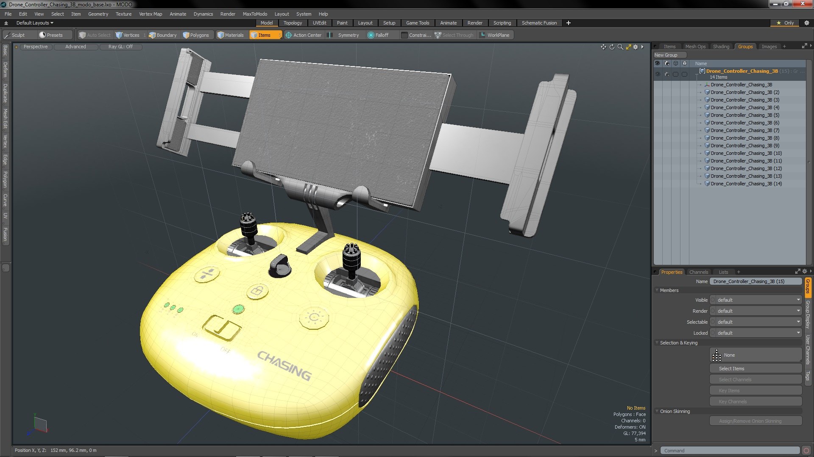Click the New Group button
Viewport: 814px width, 457px height.
click(x=670, y=55)
